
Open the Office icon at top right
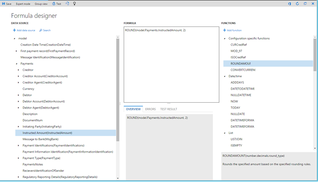pyautogui.click(x=290, y=4)
